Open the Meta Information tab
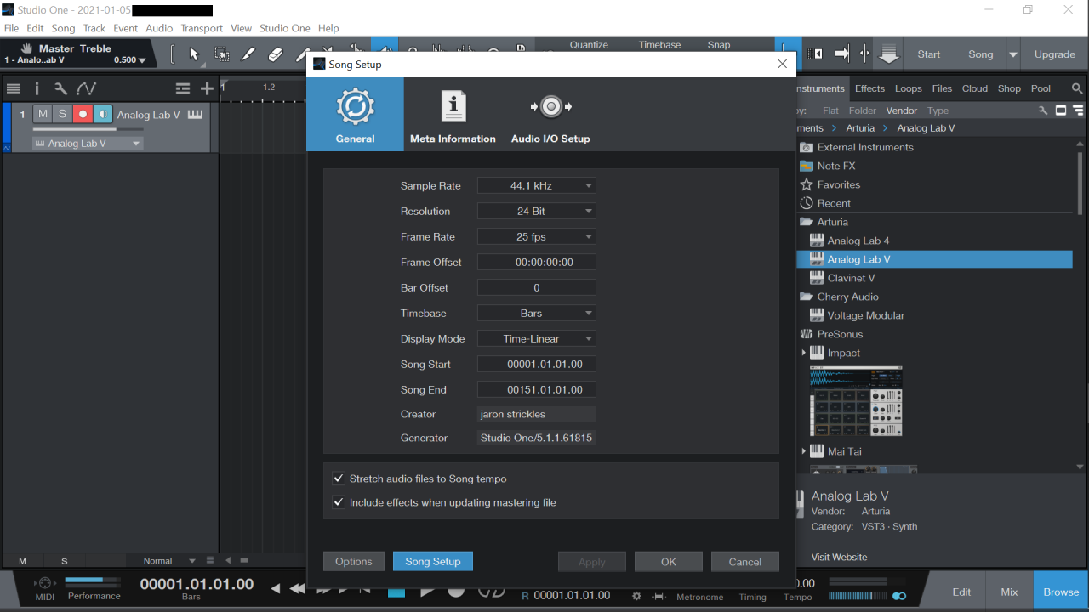This screenshot has width=1089, height=612. coord(453,114)
